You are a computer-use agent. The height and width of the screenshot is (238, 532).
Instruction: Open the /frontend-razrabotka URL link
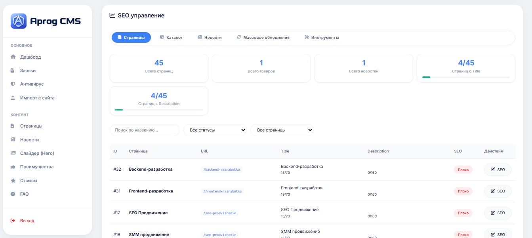point(222,191)
